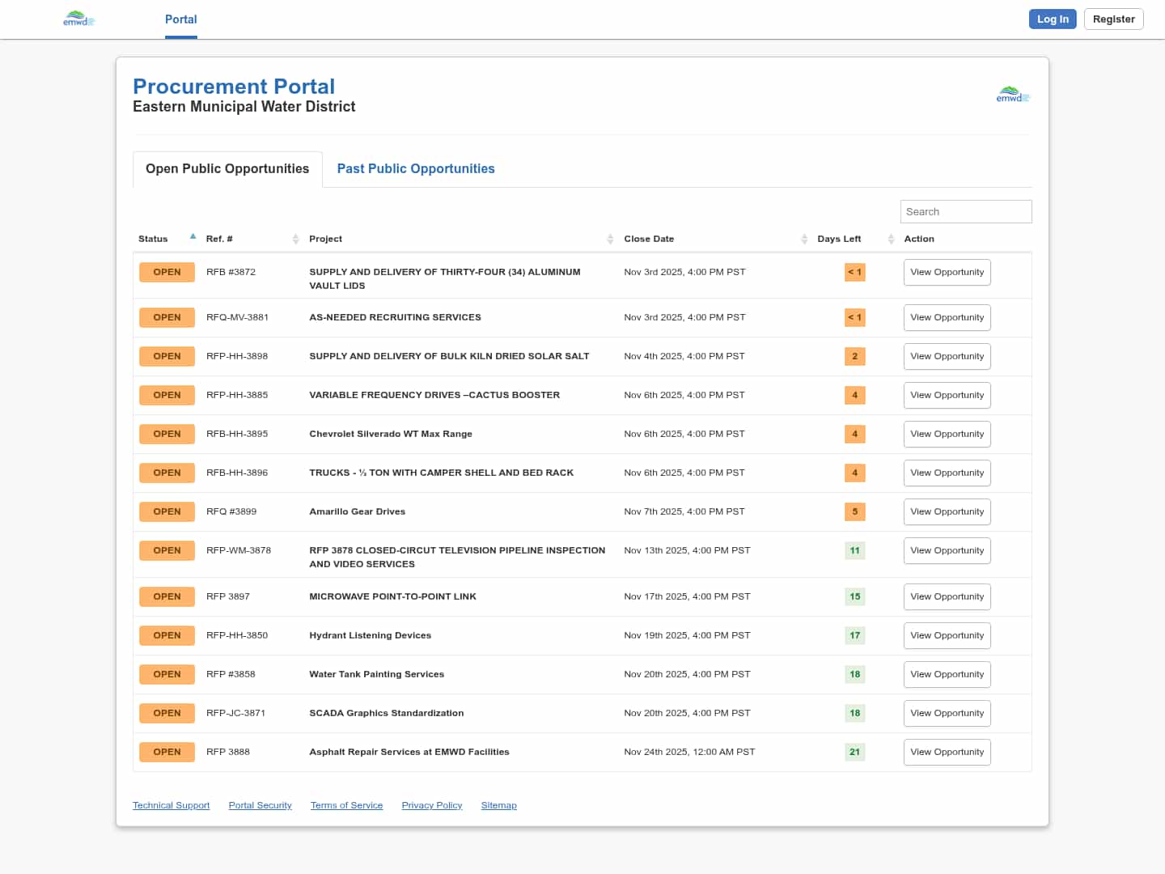The width and height of the screenshot is (1165, 874).
Task: Focus the Search input field
Action: (x=965, y=211)
